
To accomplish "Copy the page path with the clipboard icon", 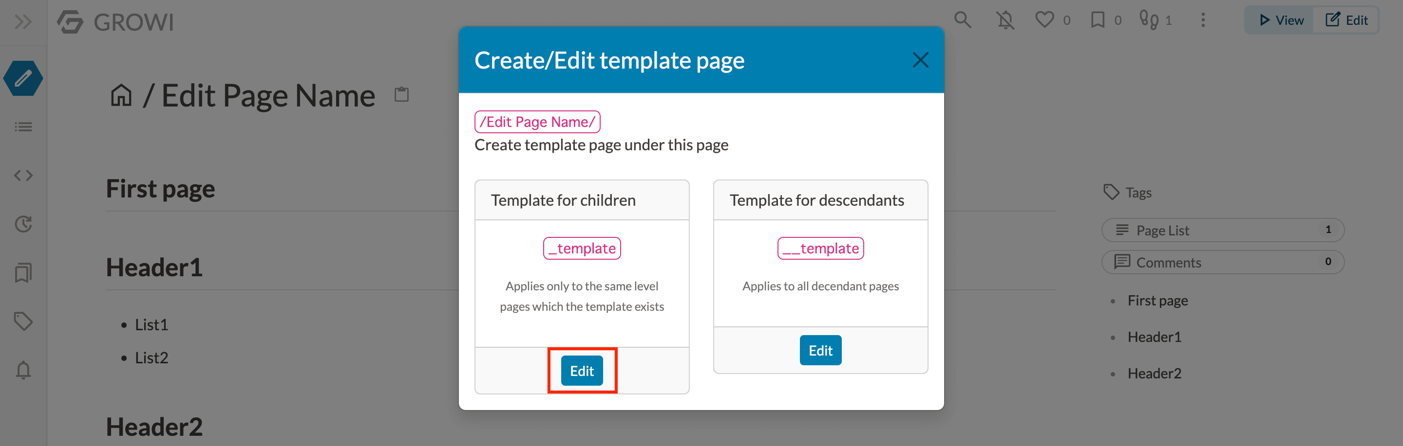I will pyautogui.click(x=401, y=94).
